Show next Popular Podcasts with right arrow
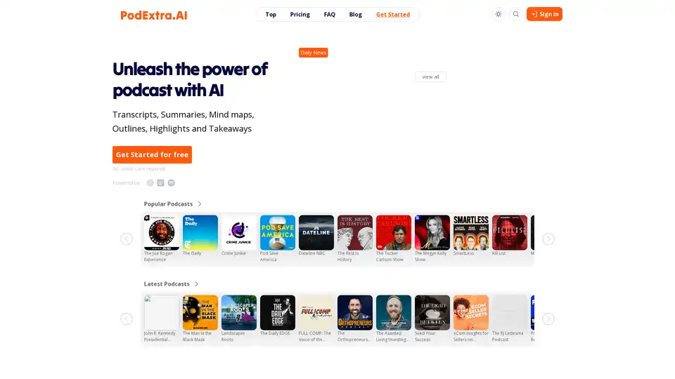This screenshot has height=379, width=675. [548, 239]
